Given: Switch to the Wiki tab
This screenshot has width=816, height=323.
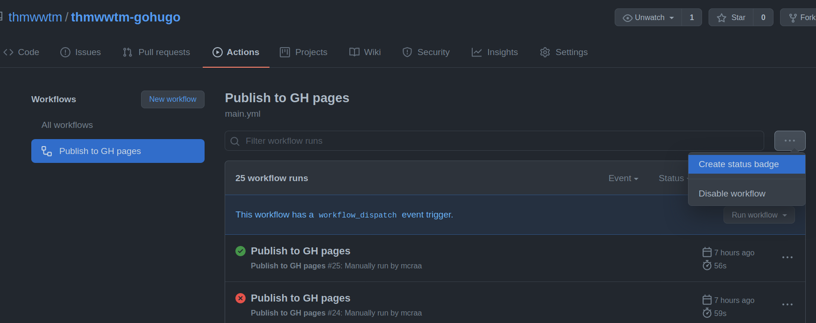Looking at the screenshot, I should coord(365,52).
